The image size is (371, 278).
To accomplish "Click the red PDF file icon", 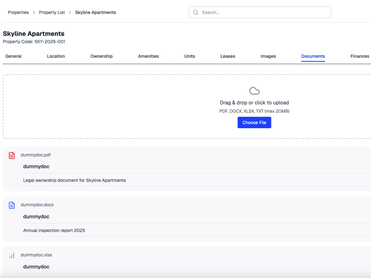I will coord(12,155).
